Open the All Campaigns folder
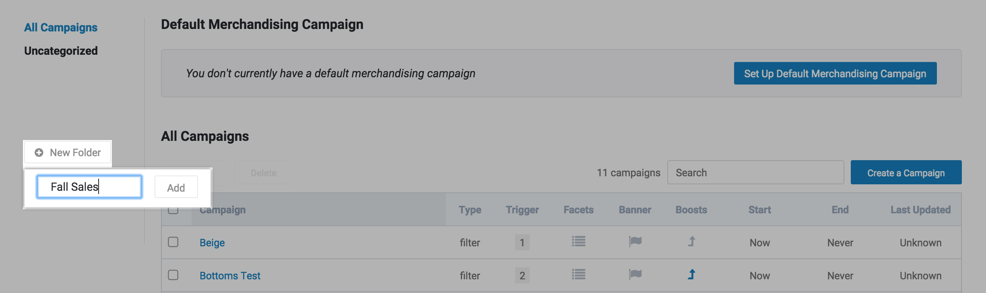The height and width of the screenshot is (293, 986). click(61, 27)
